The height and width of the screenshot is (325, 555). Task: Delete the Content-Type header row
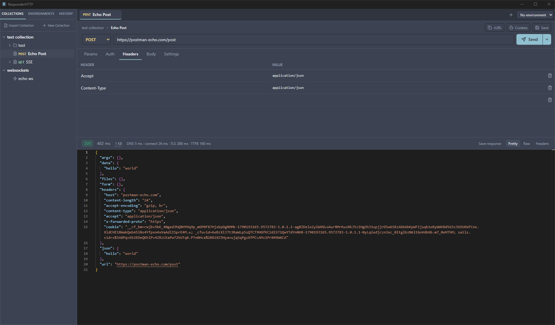550,88
